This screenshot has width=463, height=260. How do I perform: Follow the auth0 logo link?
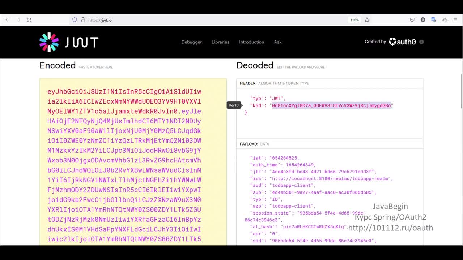pyautogui.click(x=402, y=42)
